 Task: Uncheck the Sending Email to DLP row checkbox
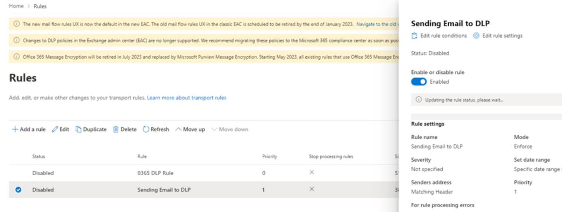(x=18, y=190)
